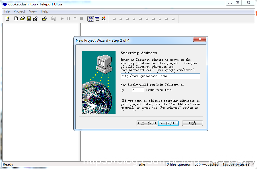
Task: Click the hollow square stop icon
Action: coord(75,19)
